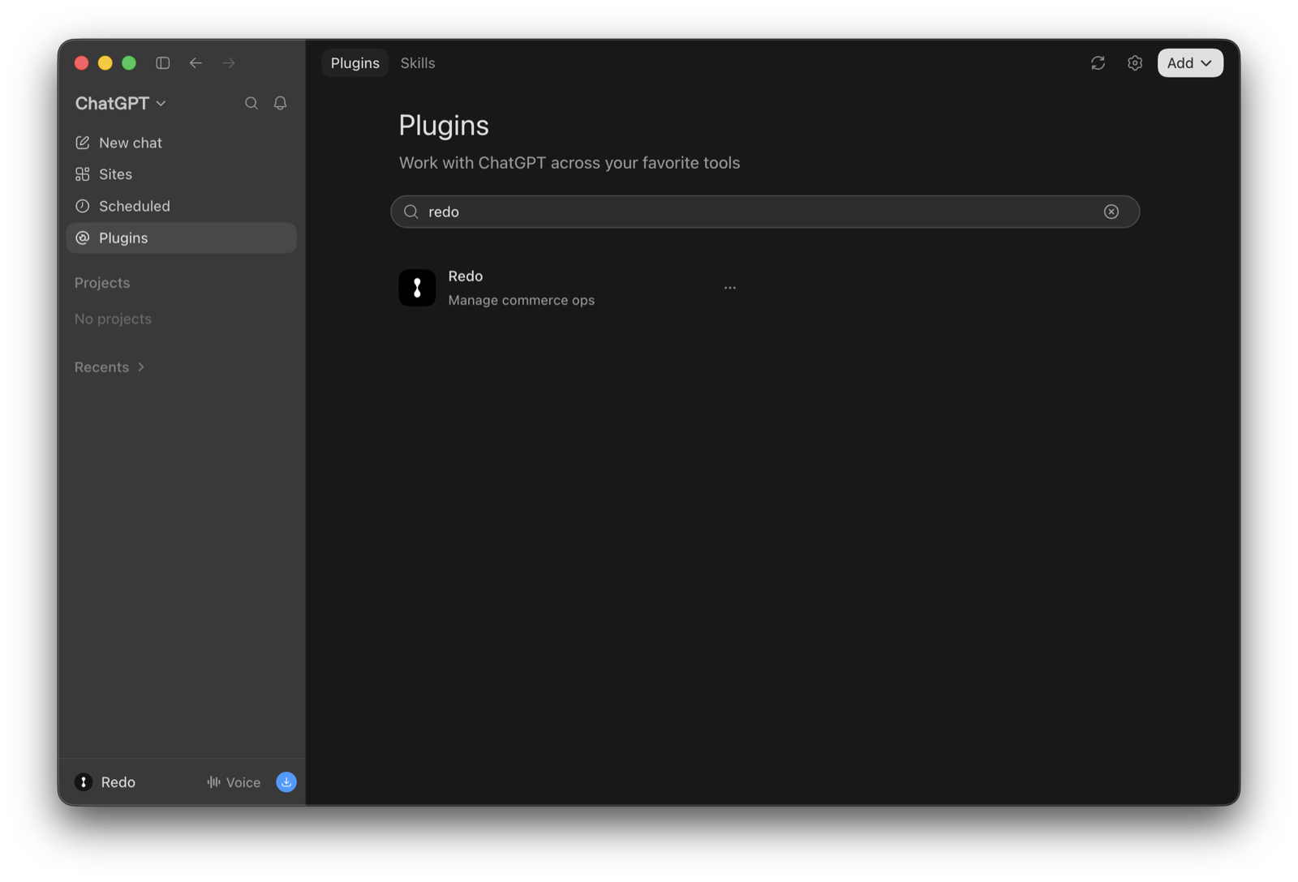Image resolution: width=1298 pixels, height=882 pixels.
Task: Start Voice mode
Action: (x=234, y=782)
